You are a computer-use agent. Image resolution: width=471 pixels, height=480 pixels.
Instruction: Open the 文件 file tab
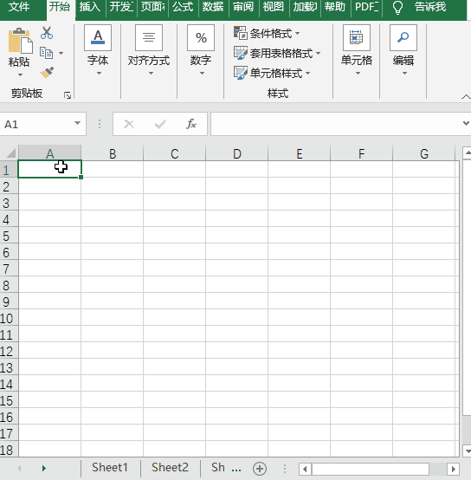point(19,7)
